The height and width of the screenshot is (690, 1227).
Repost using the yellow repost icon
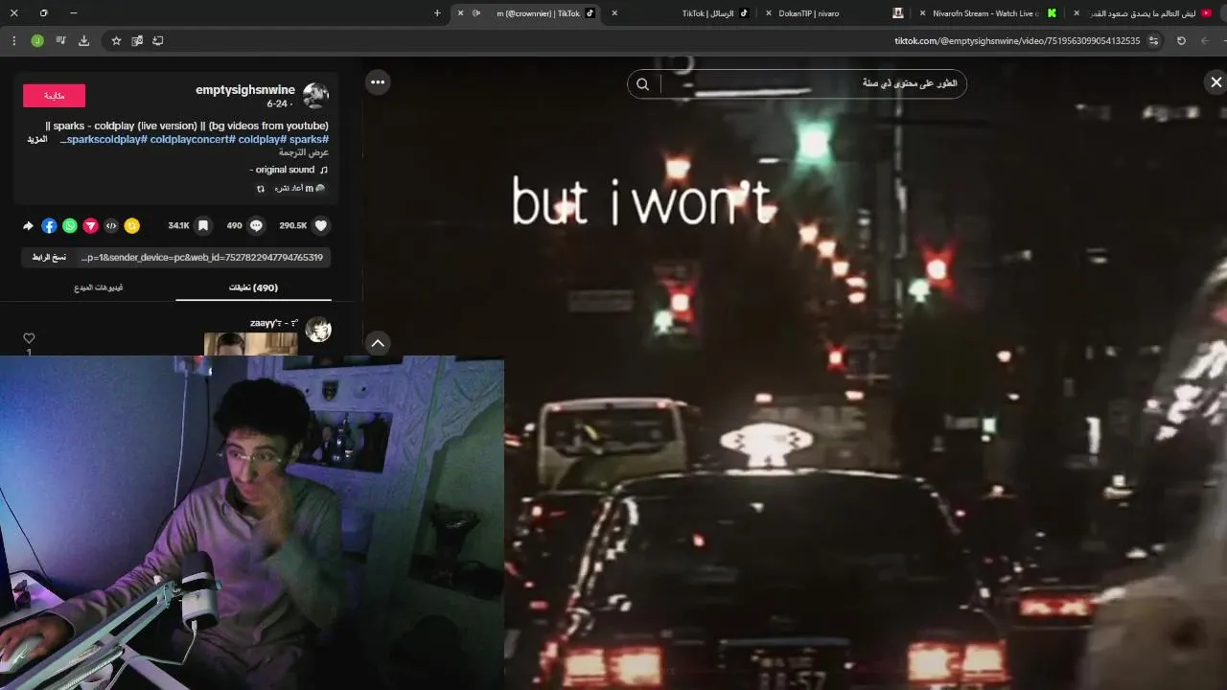pos(132,226)
